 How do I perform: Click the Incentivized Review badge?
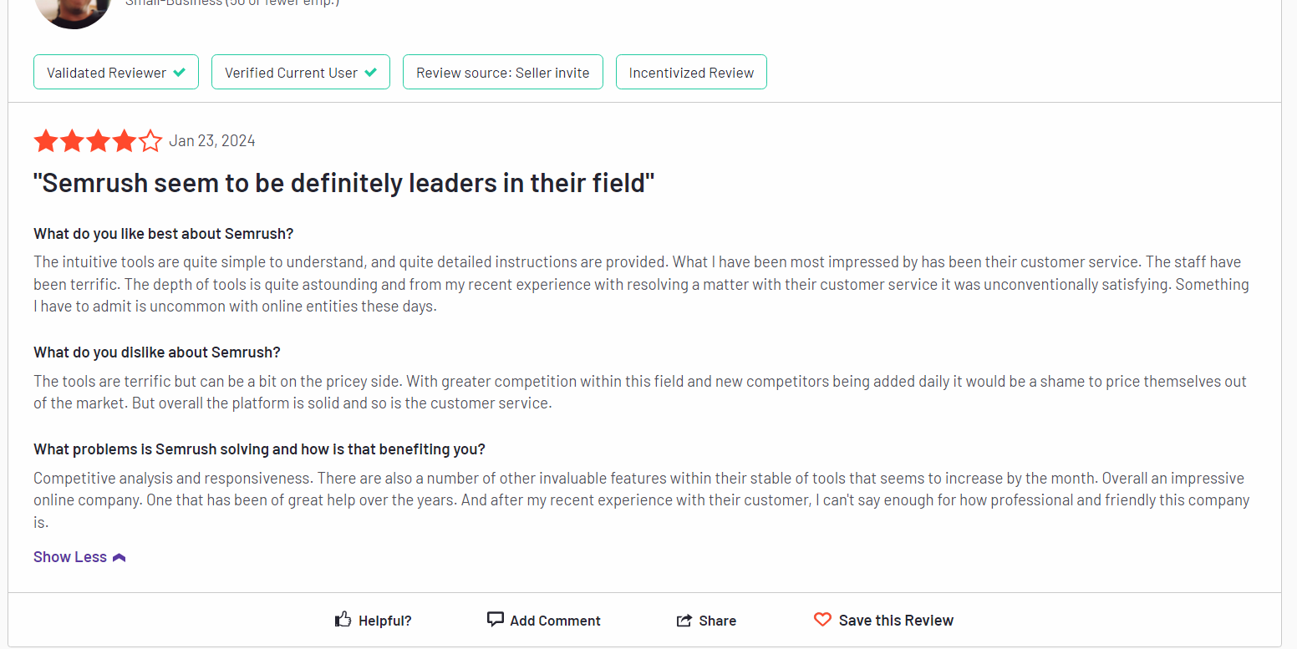coord(691,72)
